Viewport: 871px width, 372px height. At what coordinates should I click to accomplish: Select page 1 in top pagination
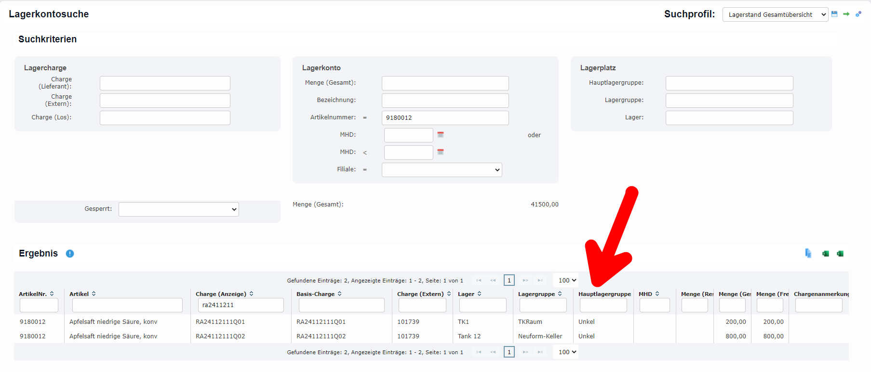[x=509, y=280]
